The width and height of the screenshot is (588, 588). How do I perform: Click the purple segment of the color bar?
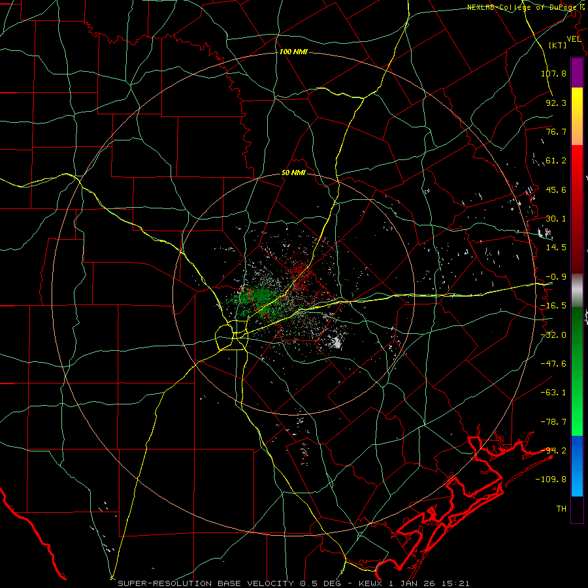pyautogui.click(x=577, y=73)
